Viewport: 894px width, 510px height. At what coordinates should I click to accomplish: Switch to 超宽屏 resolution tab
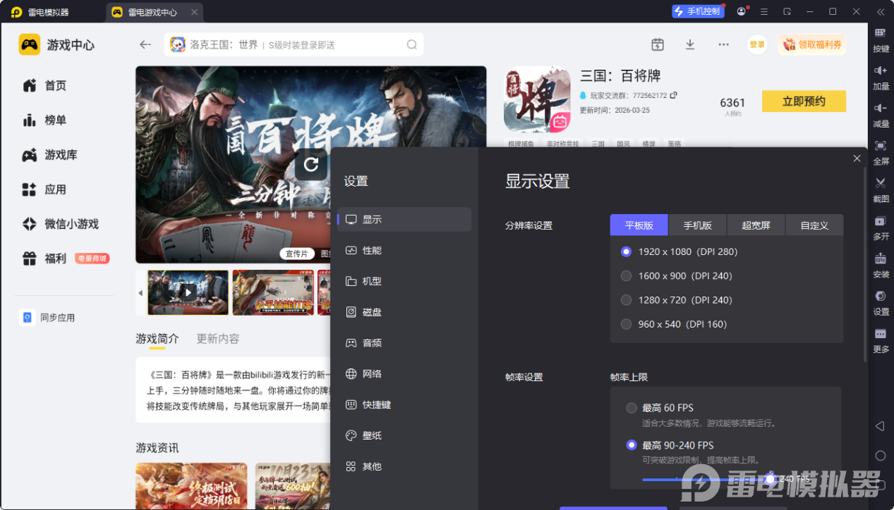tap(756, 225)
